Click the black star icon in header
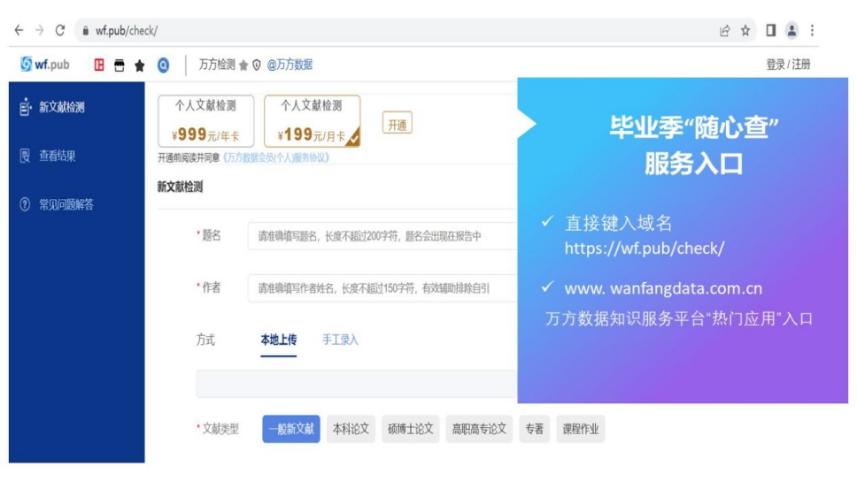857x481 pixels. click(140, 65)
